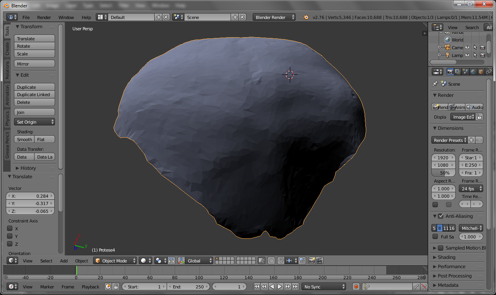This screenshot has height=295, width=496.
Task: Open the Help menu
Action: 86,17
